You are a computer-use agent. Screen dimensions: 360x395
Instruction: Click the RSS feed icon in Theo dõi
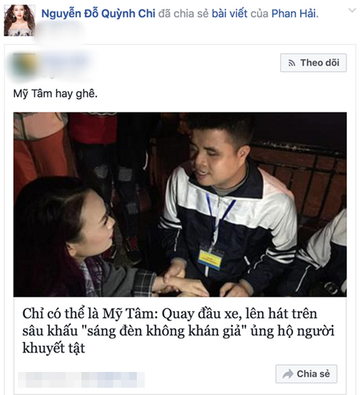click(292, 63)
